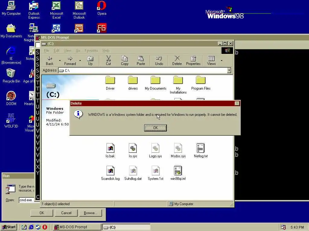Select the Suhdlog.dat file
The width and height of the screenshot is (309, 231).
tap(133, 173)
